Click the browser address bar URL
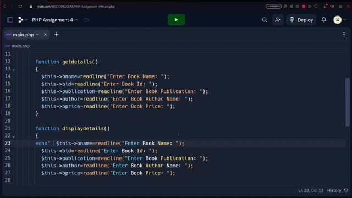The width and height of the screenshot is (352, 198). [x=76, y=7]
